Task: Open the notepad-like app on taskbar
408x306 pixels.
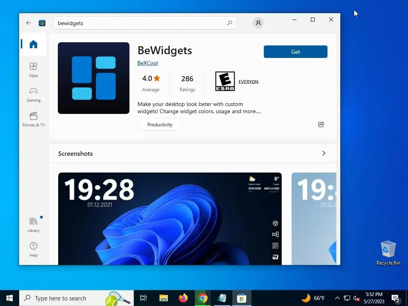Action: [222, 298]
